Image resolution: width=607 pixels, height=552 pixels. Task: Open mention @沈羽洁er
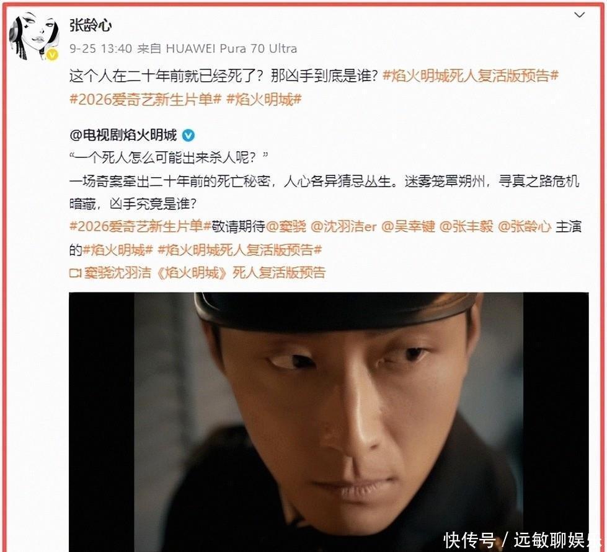[343, 226]
